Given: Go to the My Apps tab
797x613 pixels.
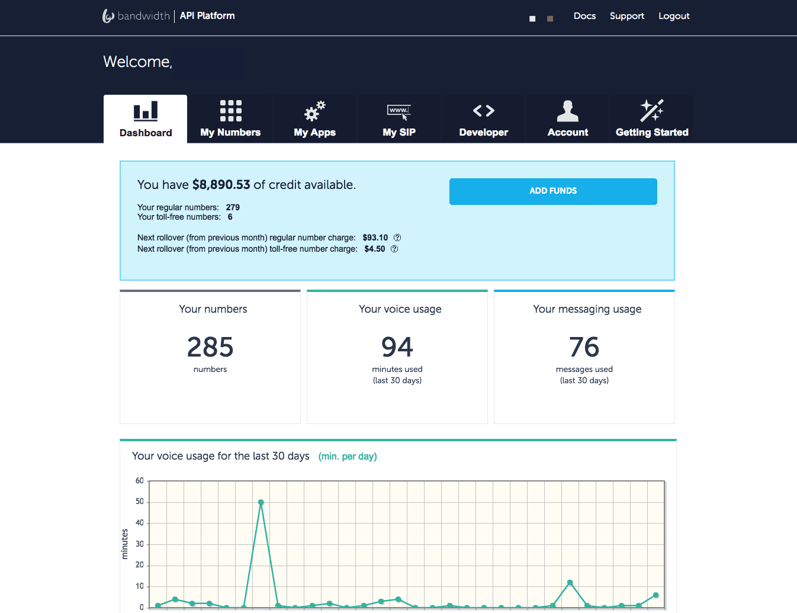Looking at the screenshot, I should tap(315, 119).
